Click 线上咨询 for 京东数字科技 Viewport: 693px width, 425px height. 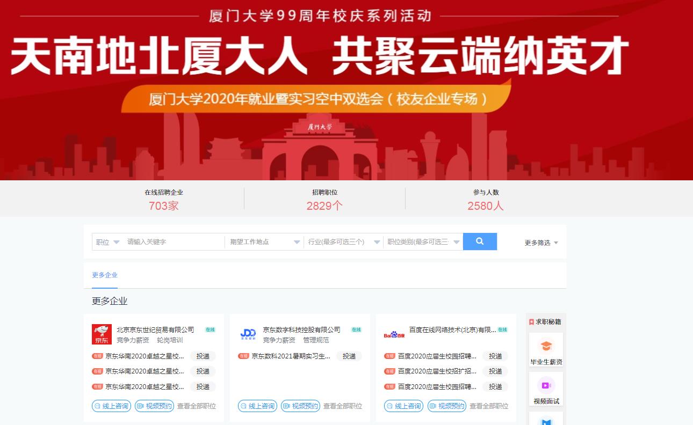pyautogui.click(x=257, y=406)
